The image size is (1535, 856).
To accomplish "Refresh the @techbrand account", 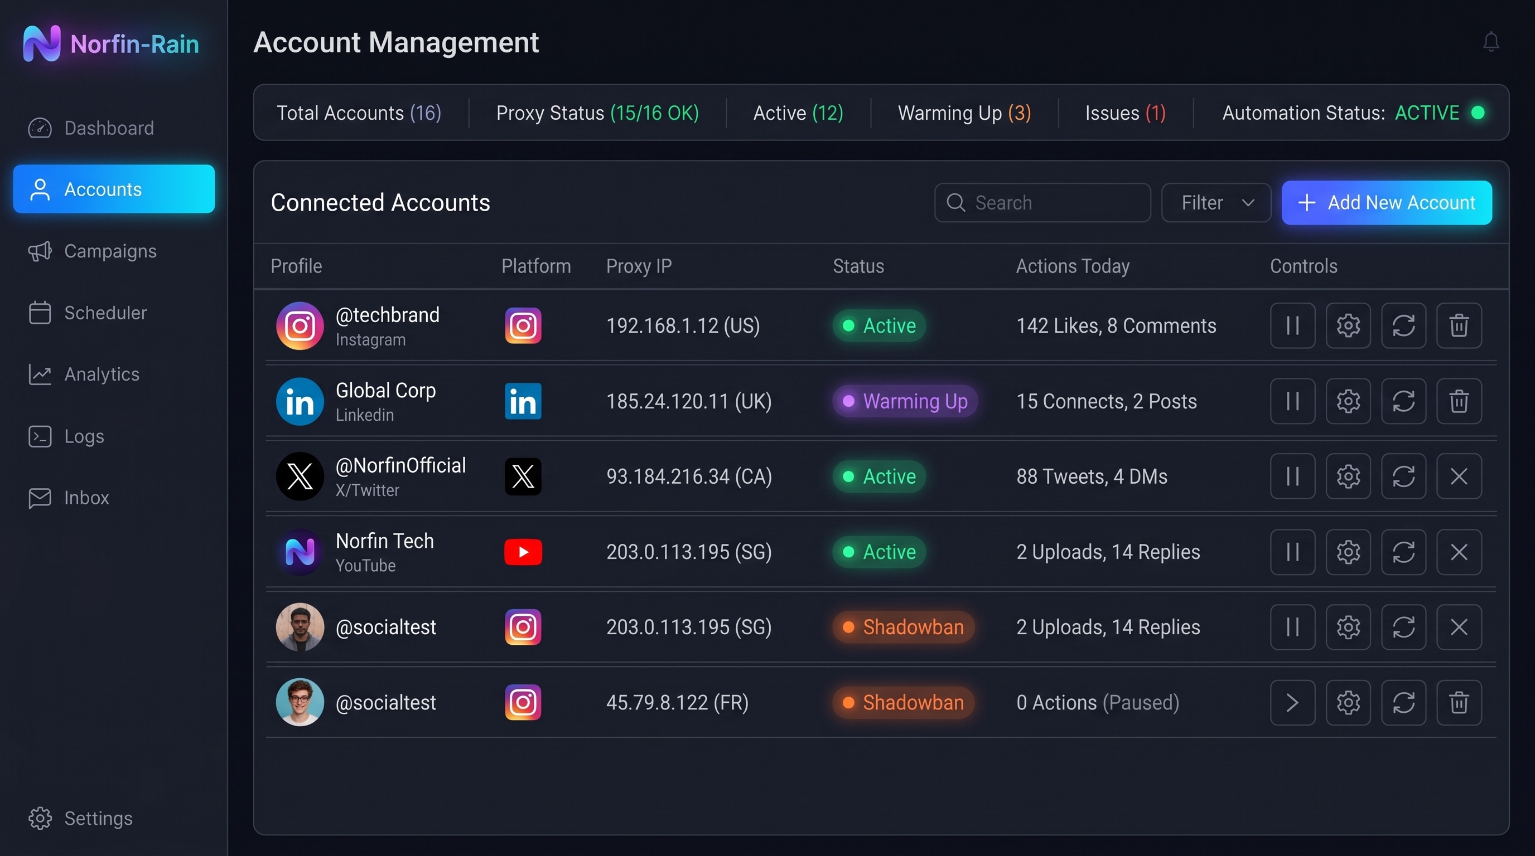I will tap(1403, 325).
